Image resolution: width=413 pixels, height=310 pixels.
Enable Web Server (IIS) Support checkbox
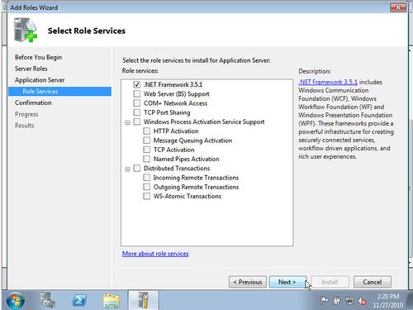pos(137,93)
